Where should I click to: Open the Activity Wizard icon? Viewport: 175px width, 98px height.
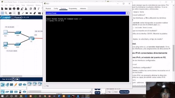[22, 9]
